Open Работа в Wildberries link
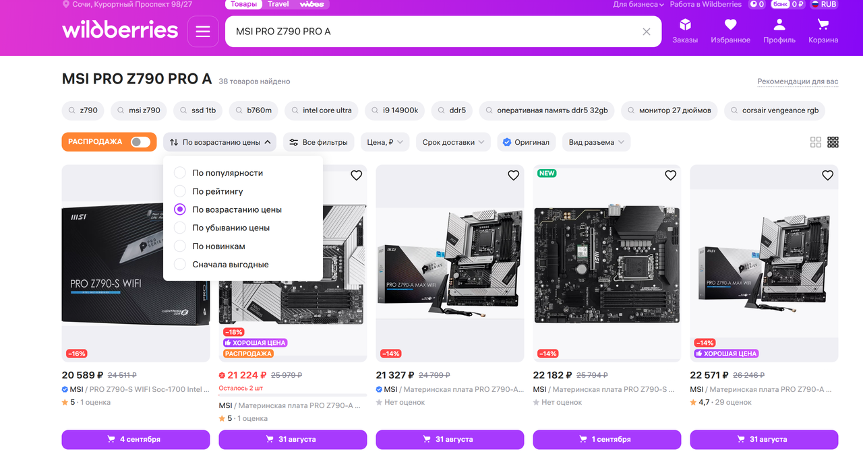Image resolution: width=863 pixels, height=466 pixels. point(705,4)
